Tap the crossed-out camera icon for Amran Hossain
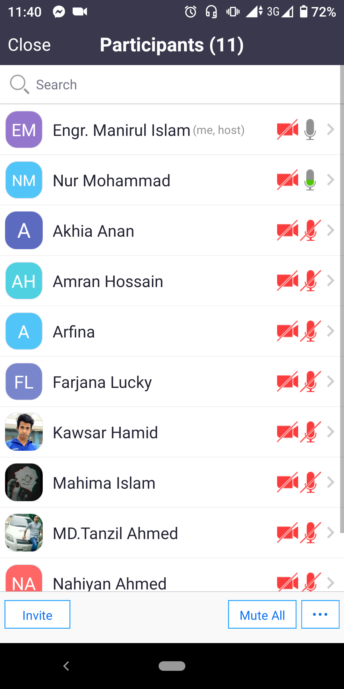Screen dimensions: 344x689 (x=288, y=281)
